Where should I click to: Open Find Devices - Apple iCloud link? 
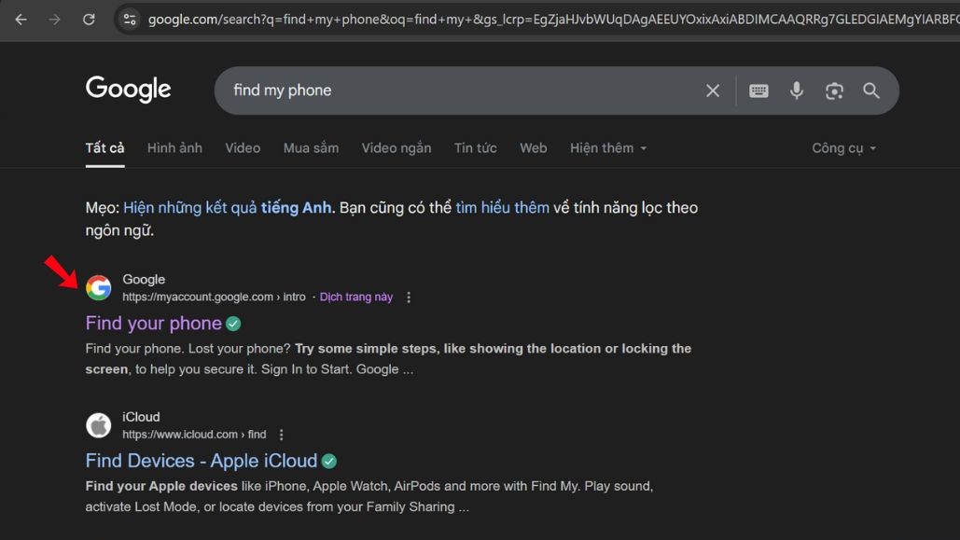[x=202, y=461]
